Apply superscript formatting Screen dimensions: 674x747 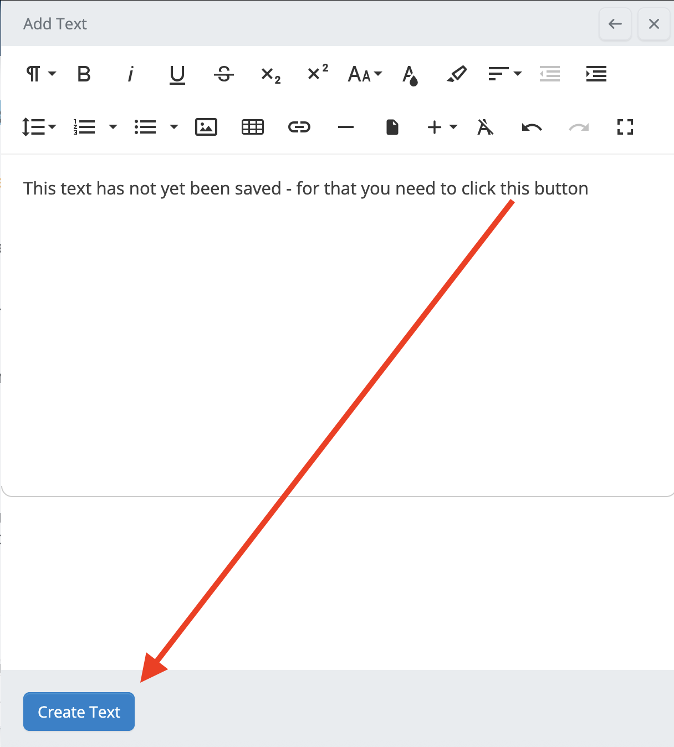[318, 73]
